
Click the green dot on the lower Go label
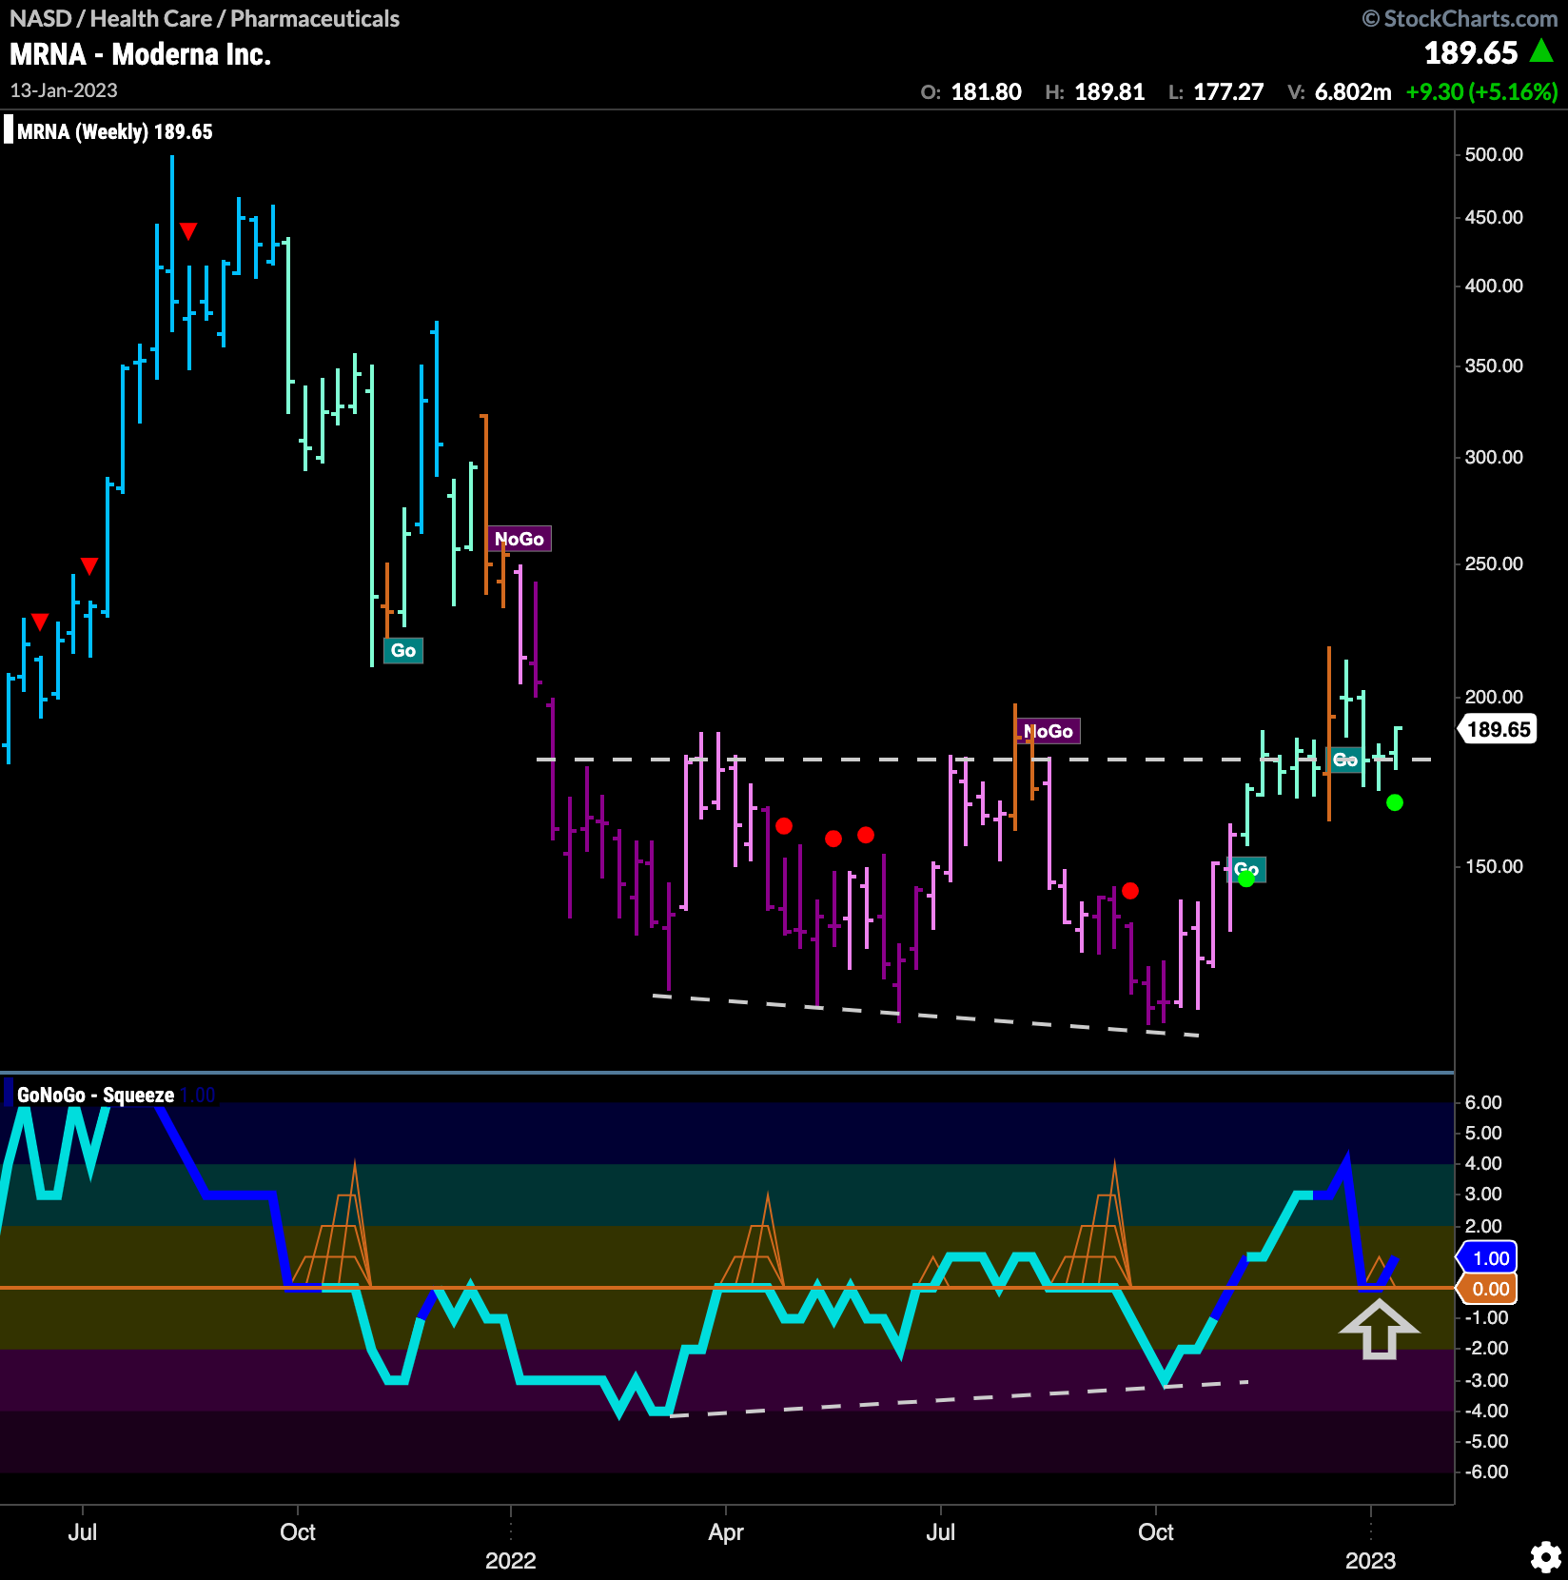coord(1246,879)
